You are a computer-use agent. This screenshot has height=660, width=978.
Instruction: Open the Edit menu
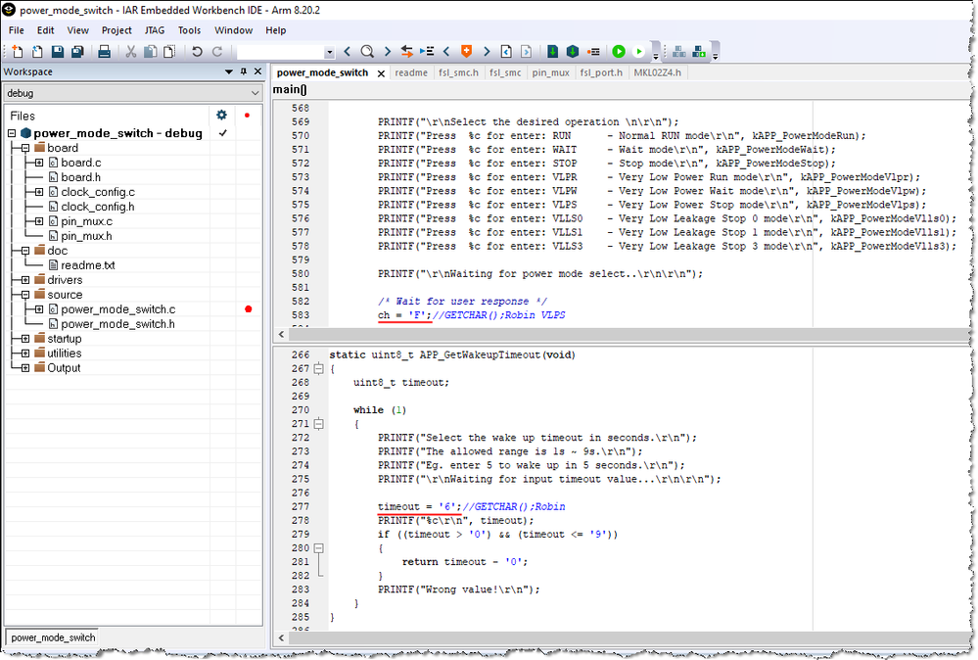(46, 30)
